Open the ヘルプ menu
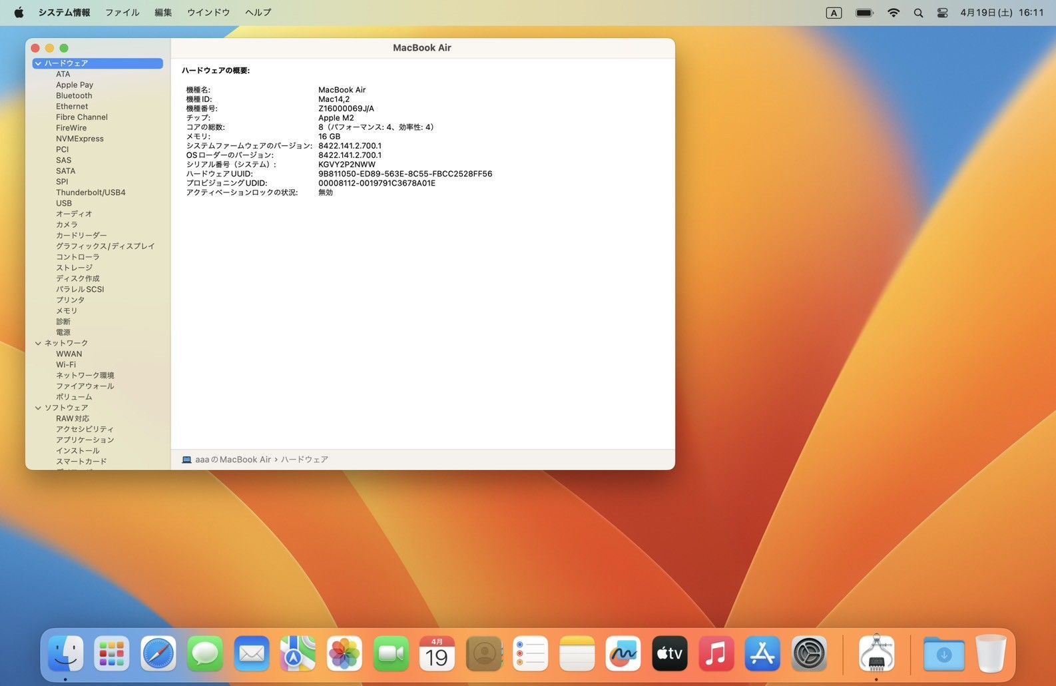This screenshot has width=1056, height=686. coord(258,13)
